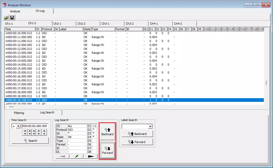Click the black right arrow button under Log Search
273x168 pixels.
click(x=91, y=156)
